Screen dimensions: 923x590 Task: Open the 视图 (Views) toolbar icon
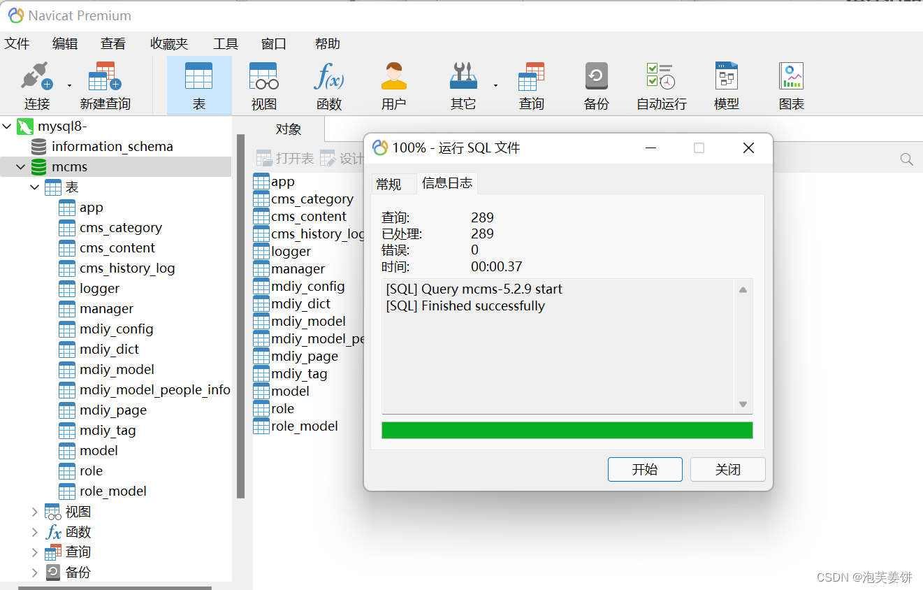(263, 84)
